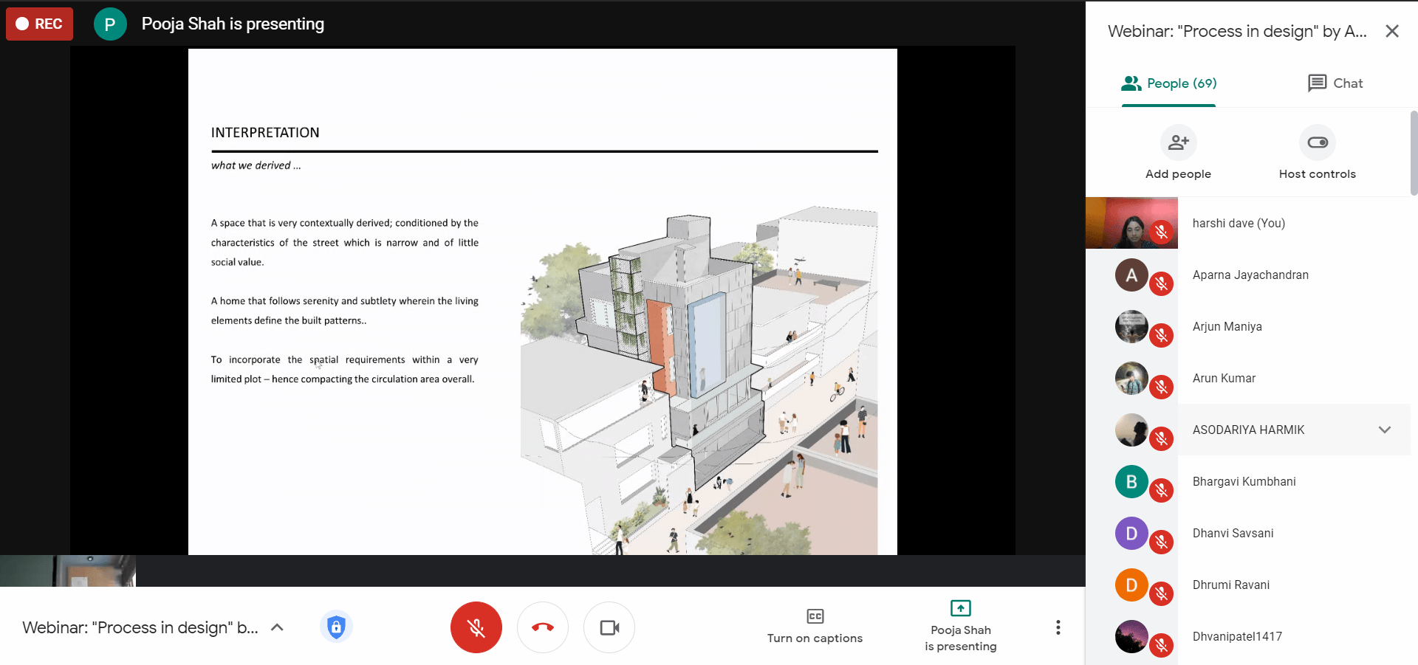Click the blue security shield icon

click(x=336, y=627)
